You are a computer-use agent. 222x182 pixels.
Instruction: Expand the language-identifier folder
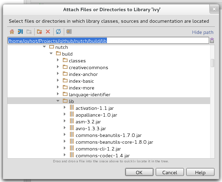pos(58,94)
